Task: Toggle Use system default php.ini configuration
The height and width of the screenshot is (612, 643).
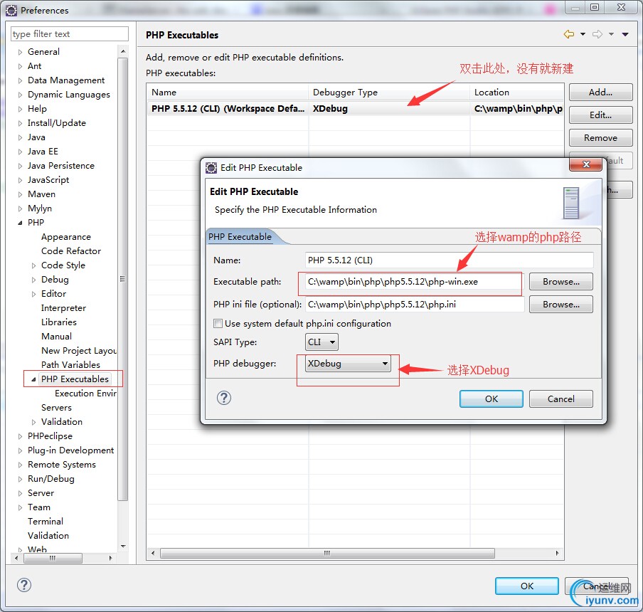Action: (x=218, y=324)
